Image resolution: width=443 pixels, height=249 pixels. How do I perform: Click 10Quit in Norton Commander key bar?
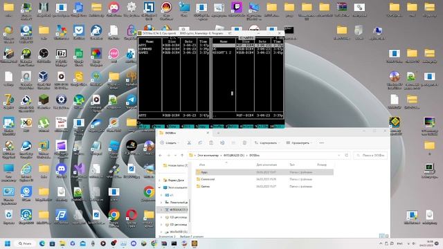tap(277, 126)
